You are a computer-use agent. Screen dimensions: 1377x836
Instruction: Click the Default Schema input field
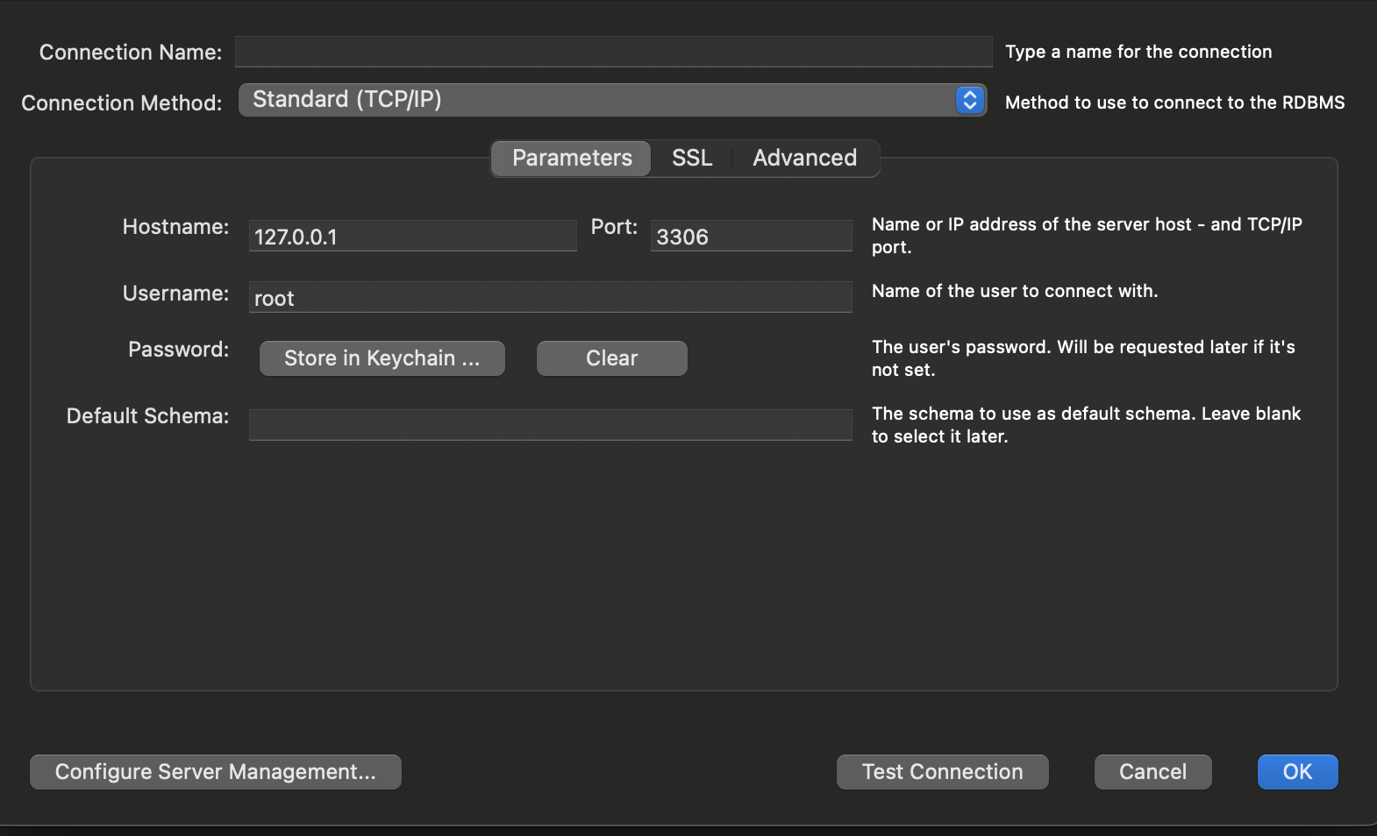[x=550, y=425]
